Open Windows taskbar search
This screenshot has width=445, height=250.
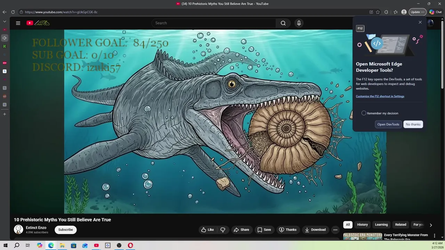(17, 245)
